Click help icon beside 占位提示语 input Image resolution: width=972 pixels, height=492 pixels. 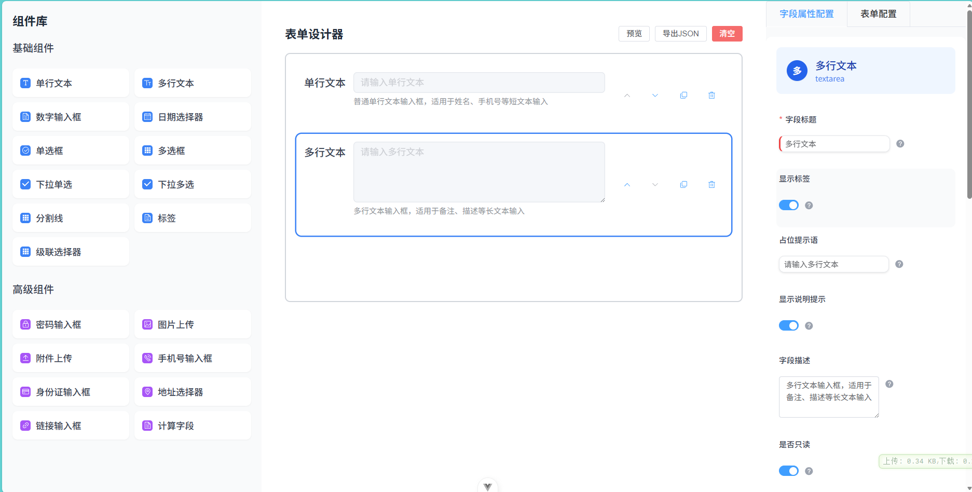pos(899,264)
